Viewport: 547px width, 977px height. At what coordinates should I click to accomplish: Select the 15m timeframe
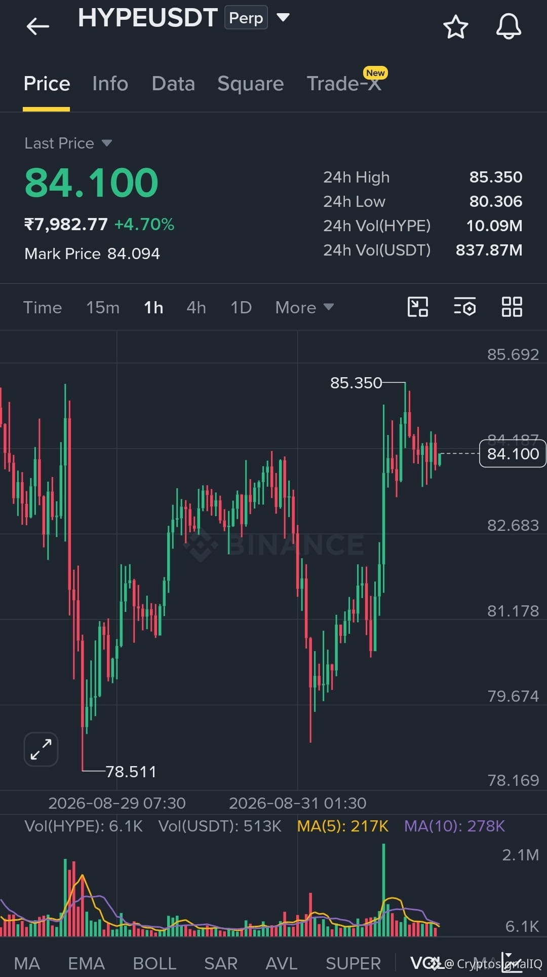pyautogui.click(x=103, y=307)
